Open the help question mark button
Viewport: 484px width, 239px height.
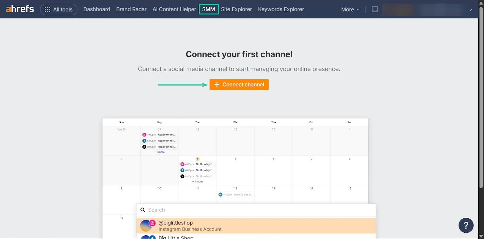coord(466,225)
